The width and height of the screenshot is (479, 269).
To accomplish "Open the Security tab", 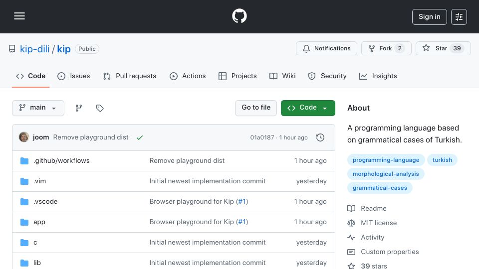I will 327,76.
